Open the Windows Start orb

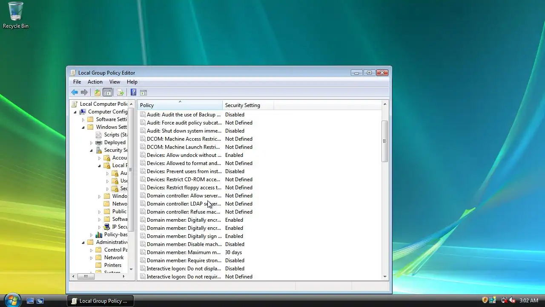(12, 300)
